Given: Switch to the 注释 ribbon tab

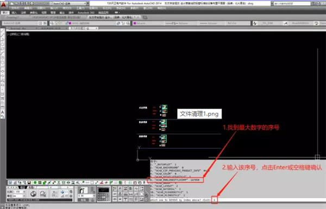Looking at the screenshot, I should [x=23, y=12].
